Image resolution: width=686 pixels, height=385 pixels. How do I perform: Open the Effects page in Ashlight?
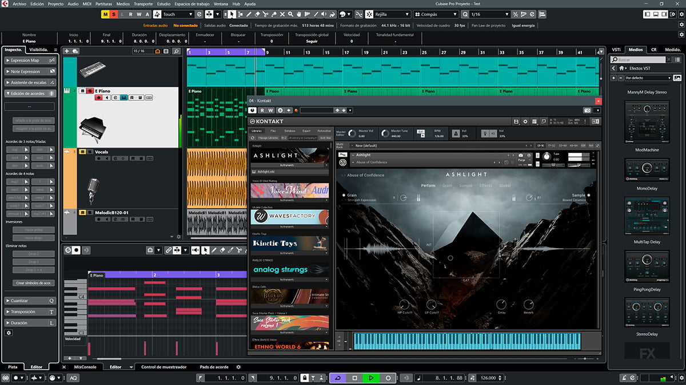point(486,185)
